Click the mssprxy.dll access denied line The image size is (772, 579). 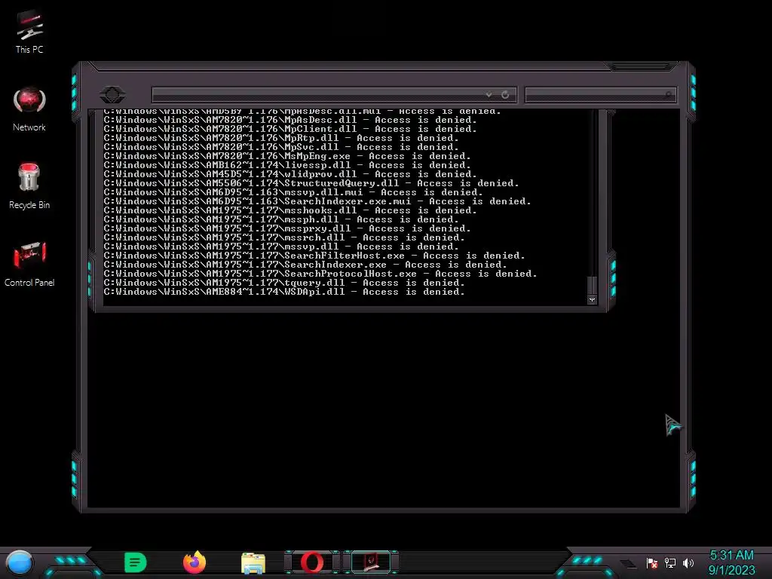tap(287, 228)
